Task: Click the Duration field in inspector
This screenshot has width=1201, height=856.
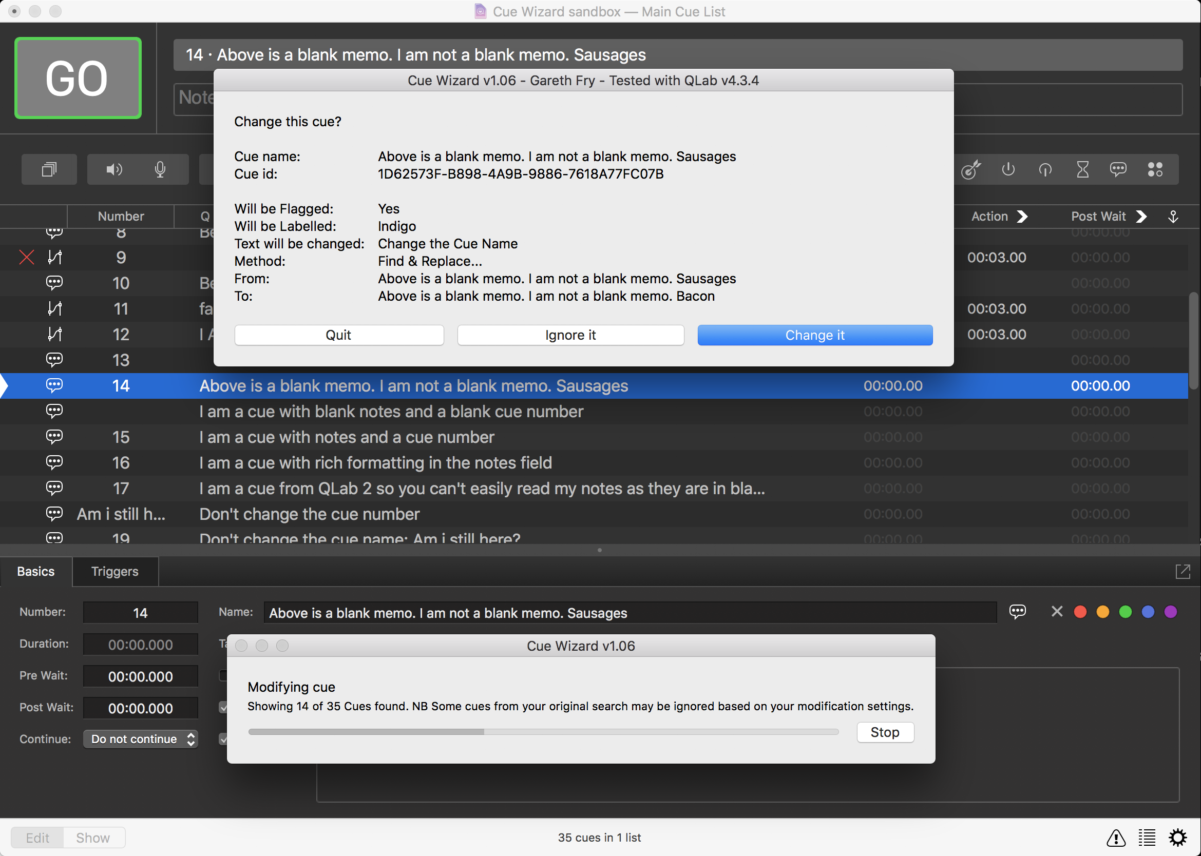Action: point(140,645)
